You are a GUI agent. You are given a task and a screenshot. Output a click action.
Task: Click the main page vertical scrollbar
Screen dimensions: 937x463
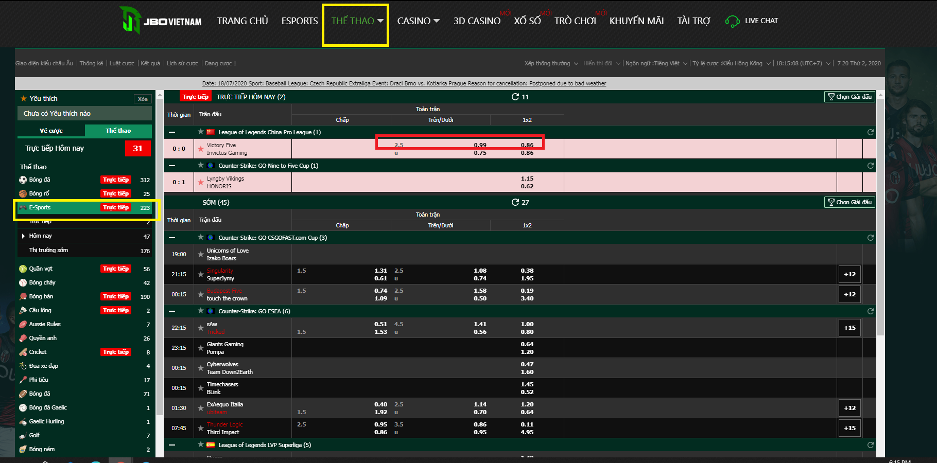tap(880, 216)
